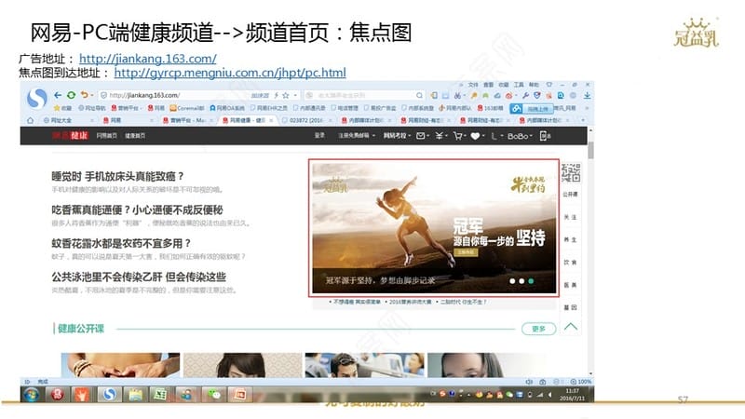Screen dimensions: 745x419
Task: Go to 网易首页 in the page header
Action: pyautogui.click(x=106, y=136)
